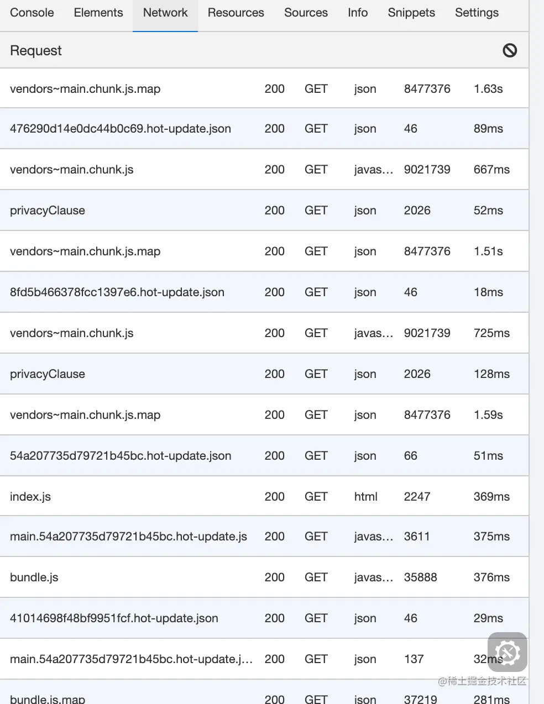This screenshot has height=704, width=544.
Task: Open the Sources tab
Action: 306,13
